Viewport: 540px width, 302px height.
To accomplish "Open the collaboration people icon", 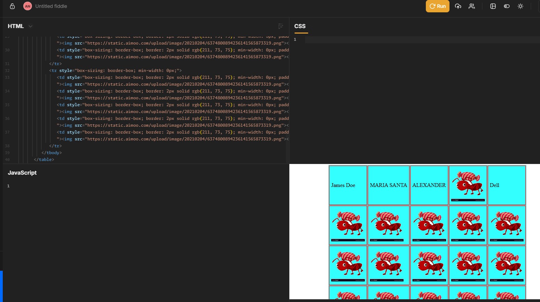I will [472, 6].
